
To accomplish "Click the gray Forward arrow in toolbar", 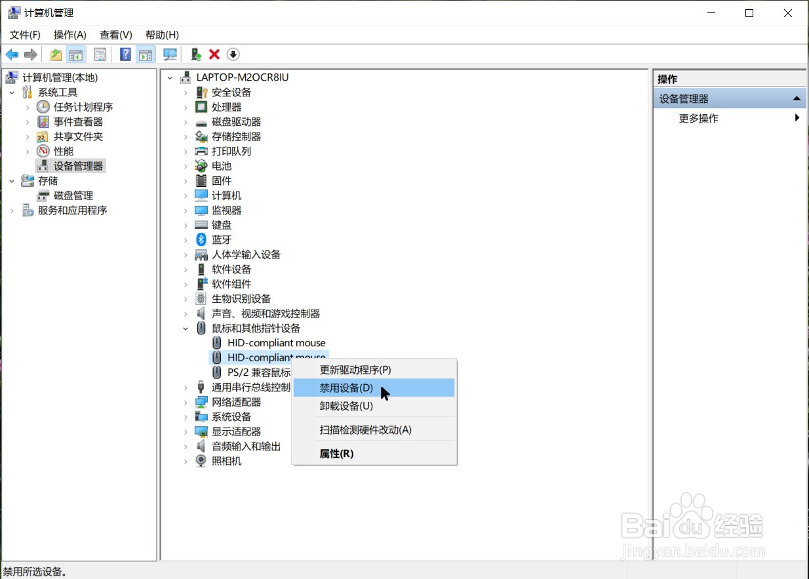I will [30, 54].
